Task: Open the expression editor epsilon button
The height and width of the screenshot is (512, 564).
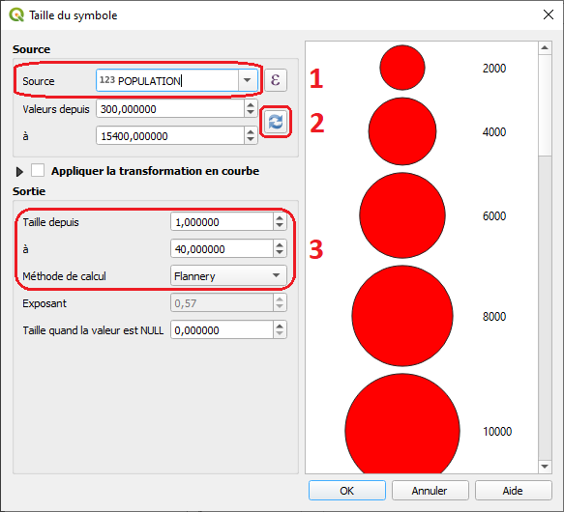Action: coord(276,80)
